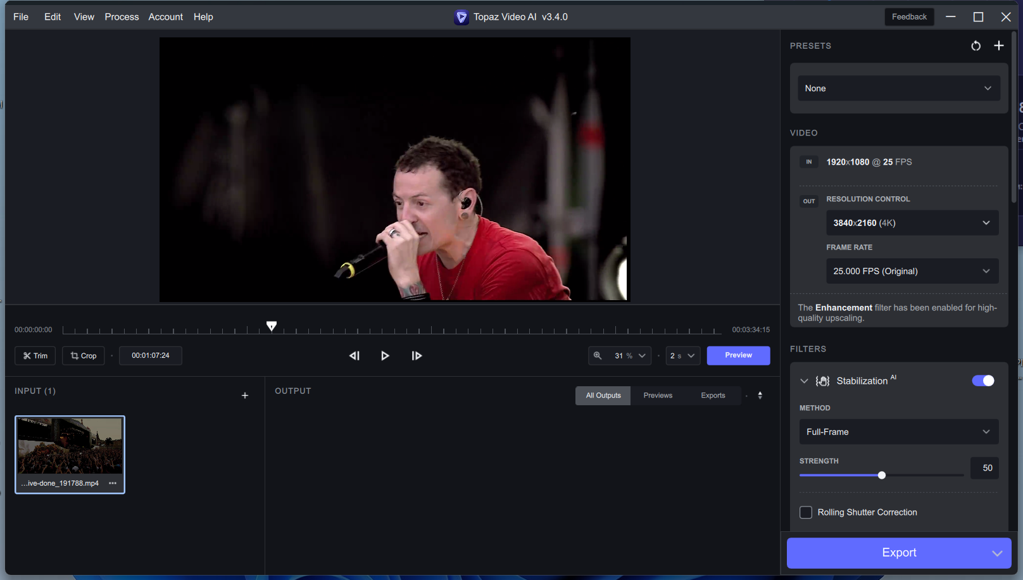Open options menu for ive-done_191788.mp4
This screenshot has height=580, width=1023.
click(113, 483)
